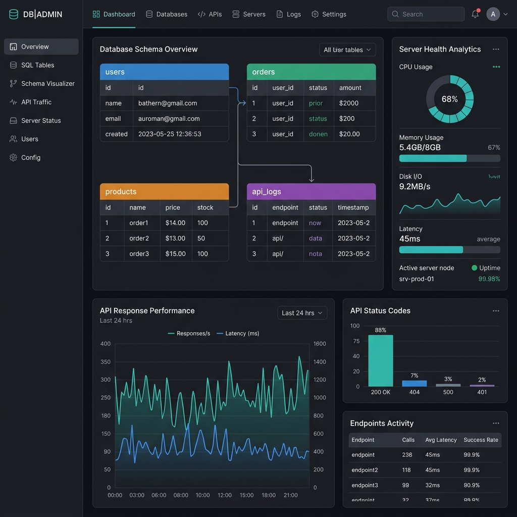Switch to the Dashboard tab
517x517 pixels.
pyautogui.click(x=114, y=14)
